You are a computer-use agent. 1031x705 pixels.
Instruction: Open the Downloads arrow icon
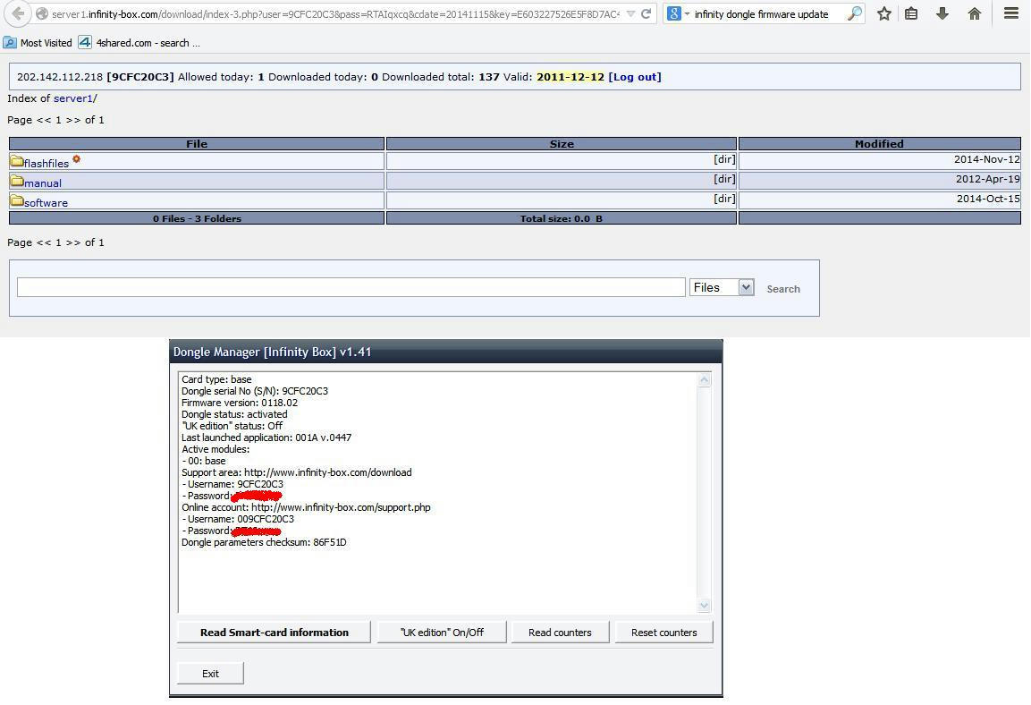[x=942, y=13]
